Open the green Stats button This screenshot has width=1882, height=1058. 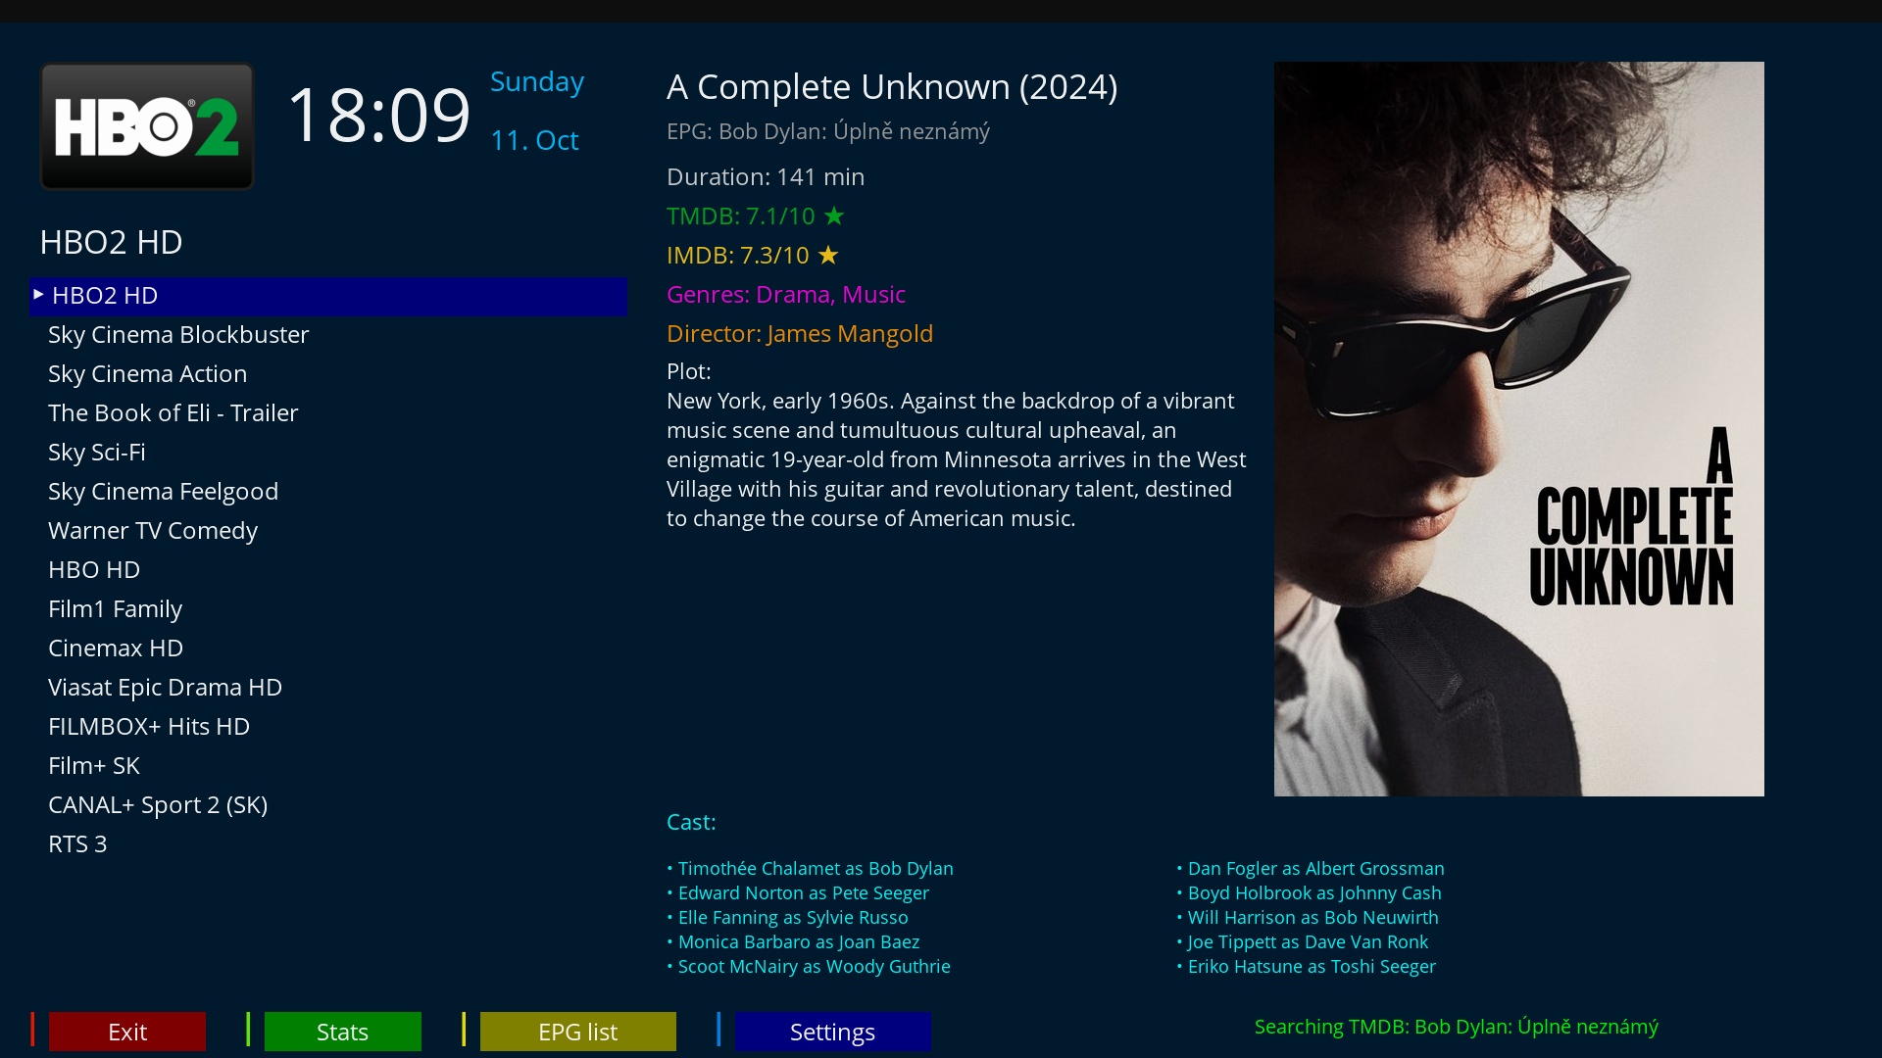tap(342, 1032)
